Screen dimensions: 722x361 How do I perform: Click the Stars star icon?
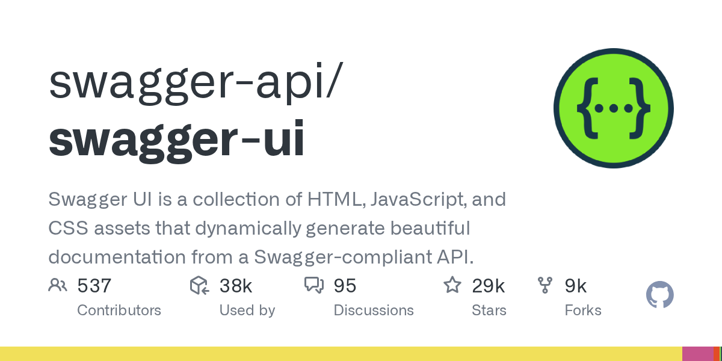pyautogui.click(x=452, y=285)
